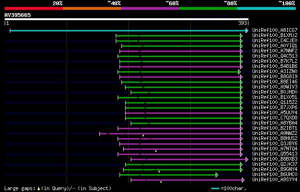Viewport: 300px width, 192px height.
Task: Click the cyan ~100% identity color swatch
Action: [x=267, y=8]
